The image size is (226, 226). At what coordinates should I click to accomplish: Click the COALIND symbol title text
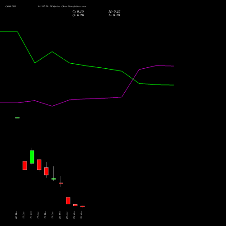tap(11, 7)
